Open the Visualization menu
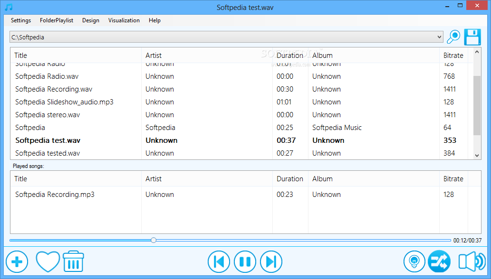This screenshot has height=279, width=491. point(124,20)
